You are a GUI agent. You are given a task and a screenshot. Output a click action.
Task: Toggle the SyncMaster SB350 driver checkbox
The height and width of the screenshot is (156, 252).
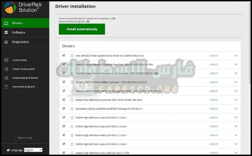tap(64, 108)
